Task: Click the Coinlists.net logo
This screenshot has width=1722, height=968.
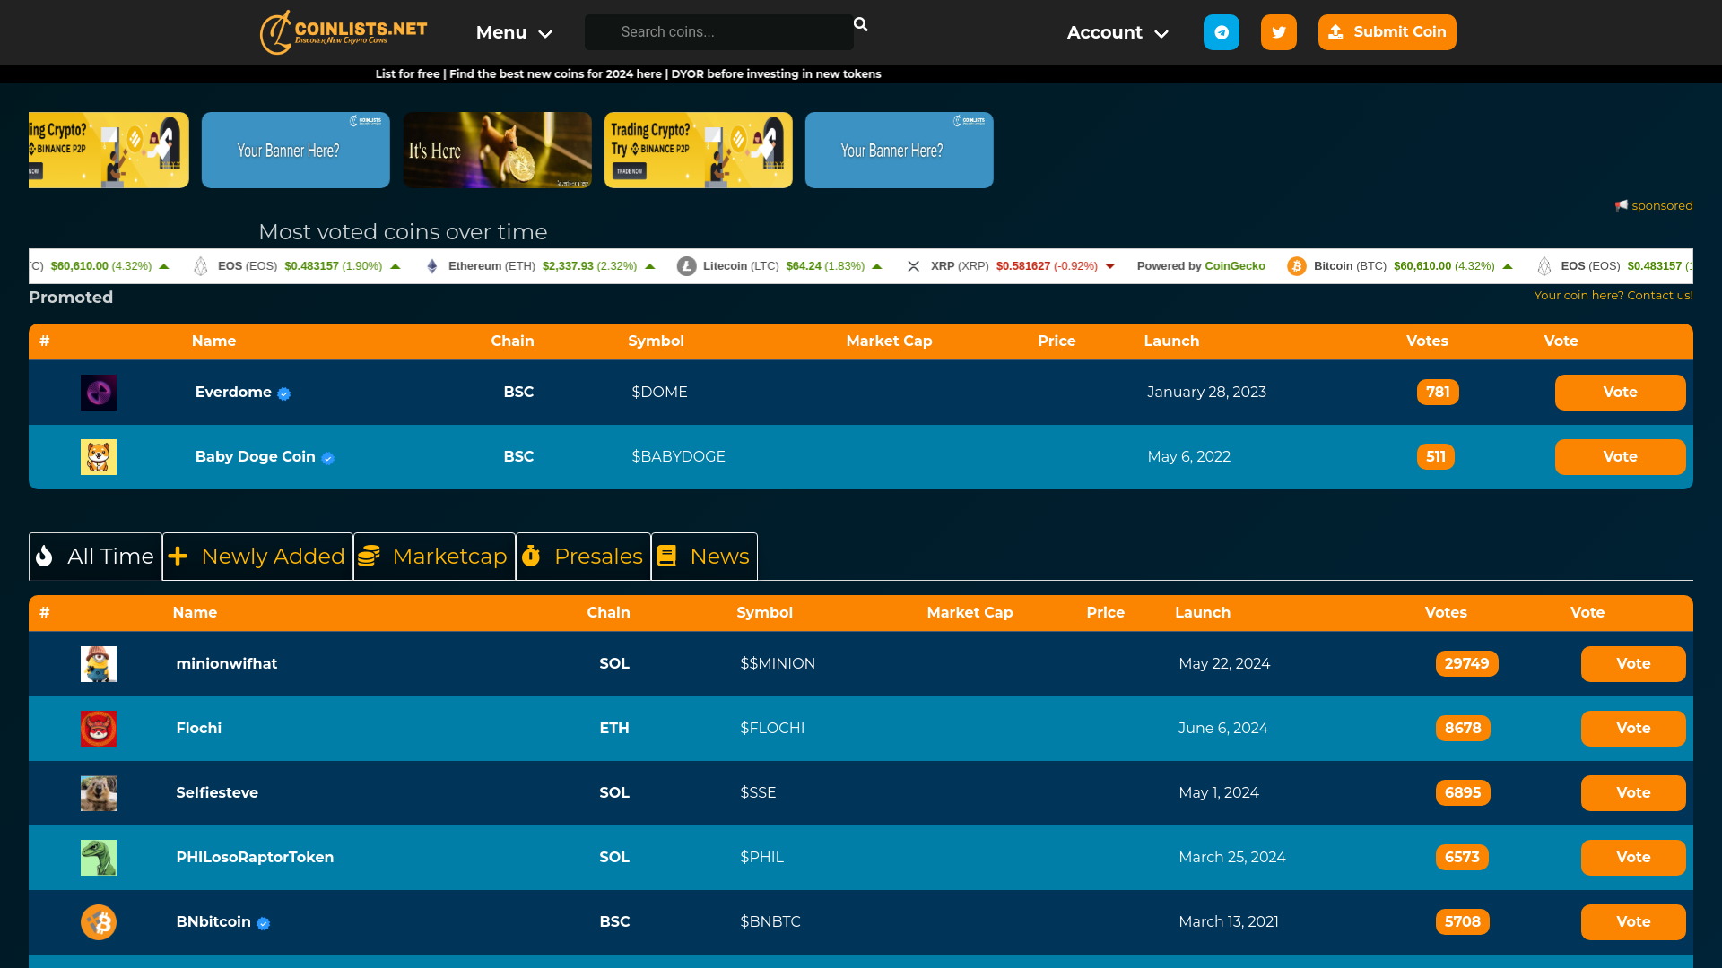Action: [344, 32]
